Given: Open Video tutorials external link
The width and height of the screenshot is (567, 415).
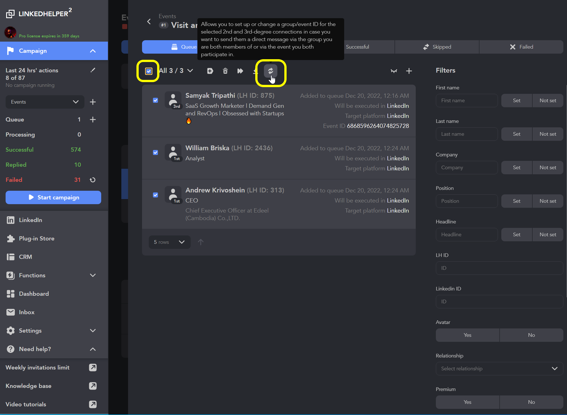Looking at the screenshot, I should pos(93,404).
